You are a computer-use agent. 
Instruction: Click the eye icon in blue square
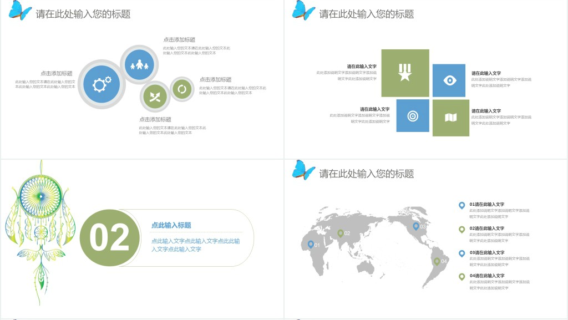(449, 80)
